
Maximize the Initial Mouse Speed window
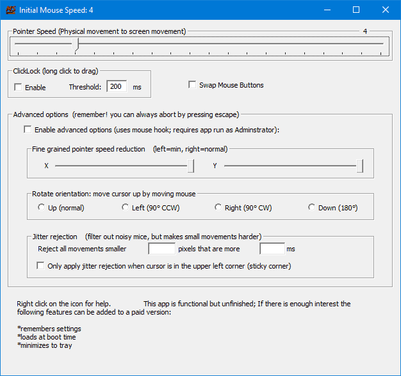[x=356, y=10]
